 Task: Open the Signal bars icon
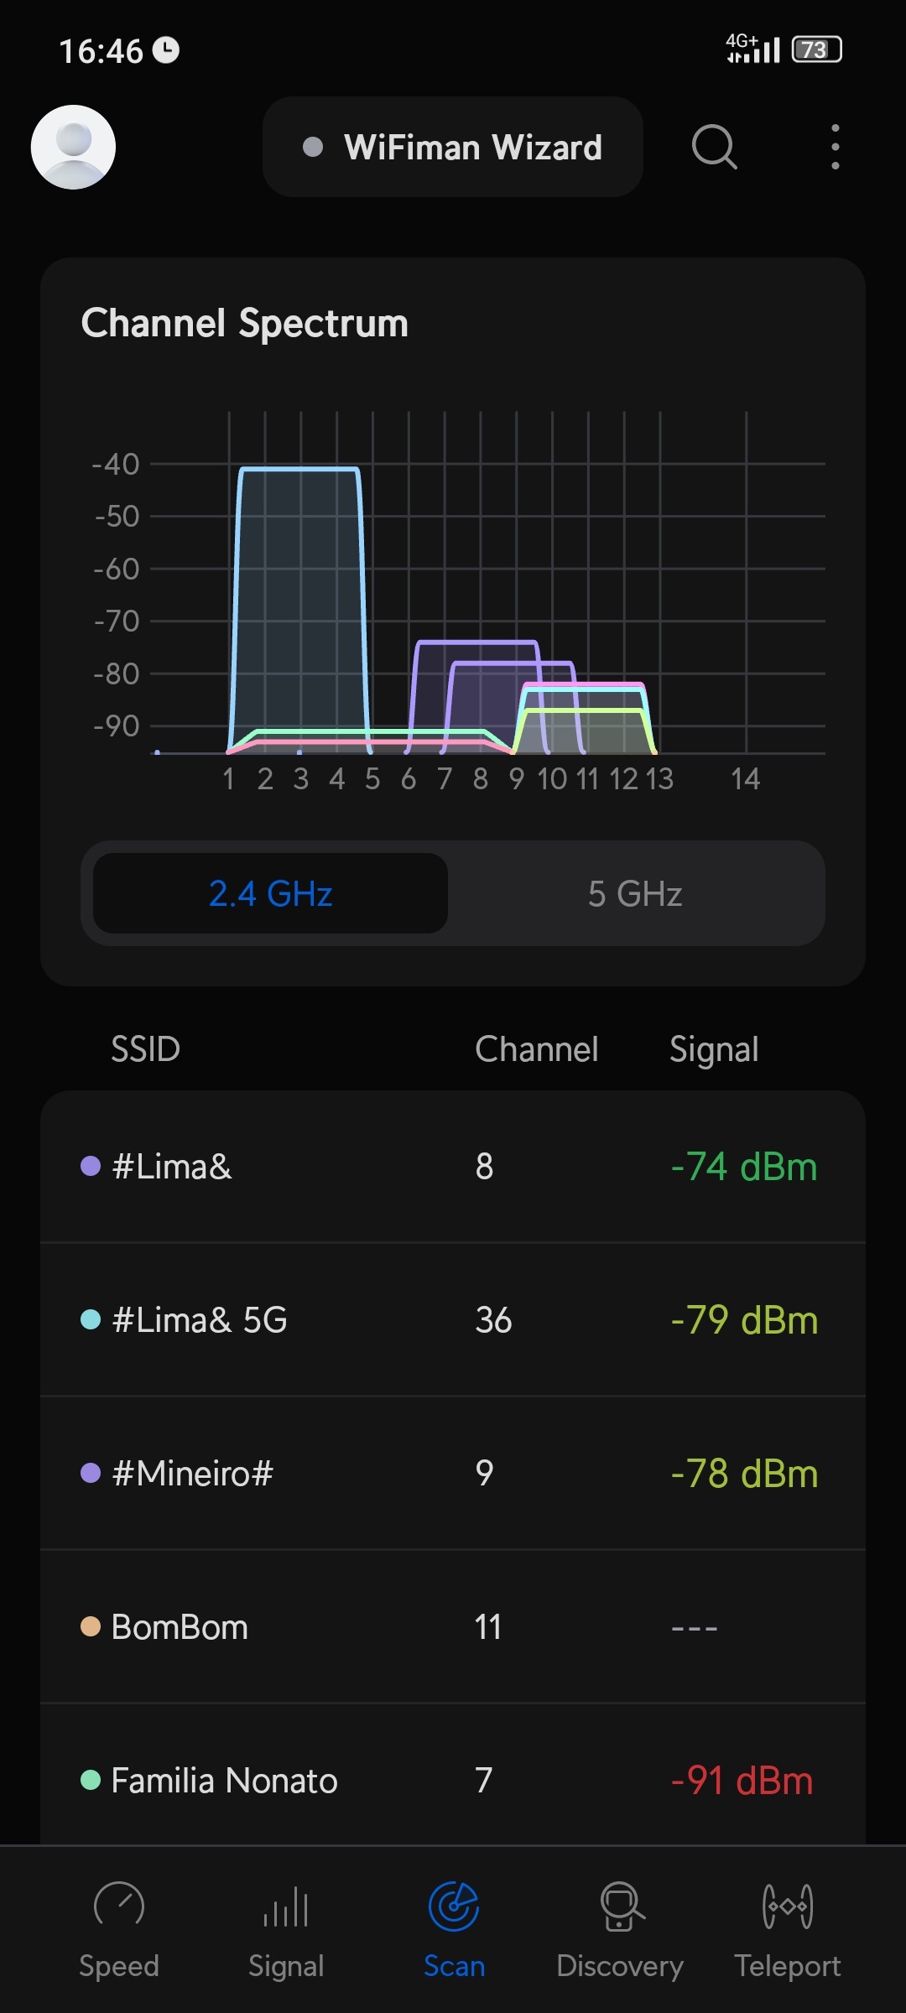(x=286, y=1906)
